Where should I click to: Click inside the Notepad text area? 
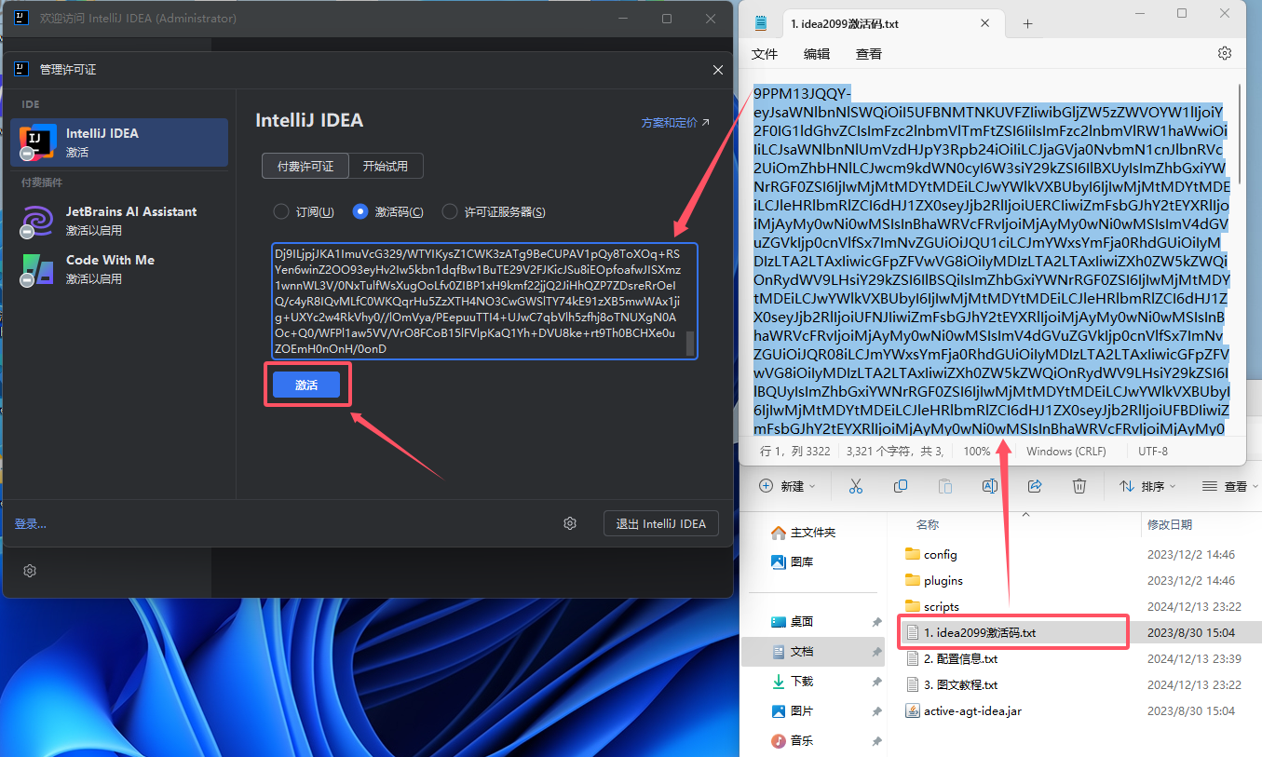[993, 261]
